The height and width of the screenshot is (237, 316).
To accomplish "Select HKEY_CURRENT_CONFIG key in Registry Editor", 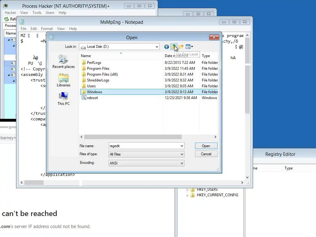I will click(217, 195).
